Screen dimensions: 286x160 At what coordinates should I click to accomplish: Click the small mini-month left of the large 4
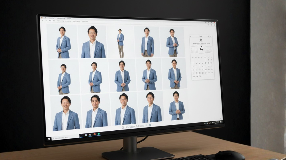click(194, 50)
